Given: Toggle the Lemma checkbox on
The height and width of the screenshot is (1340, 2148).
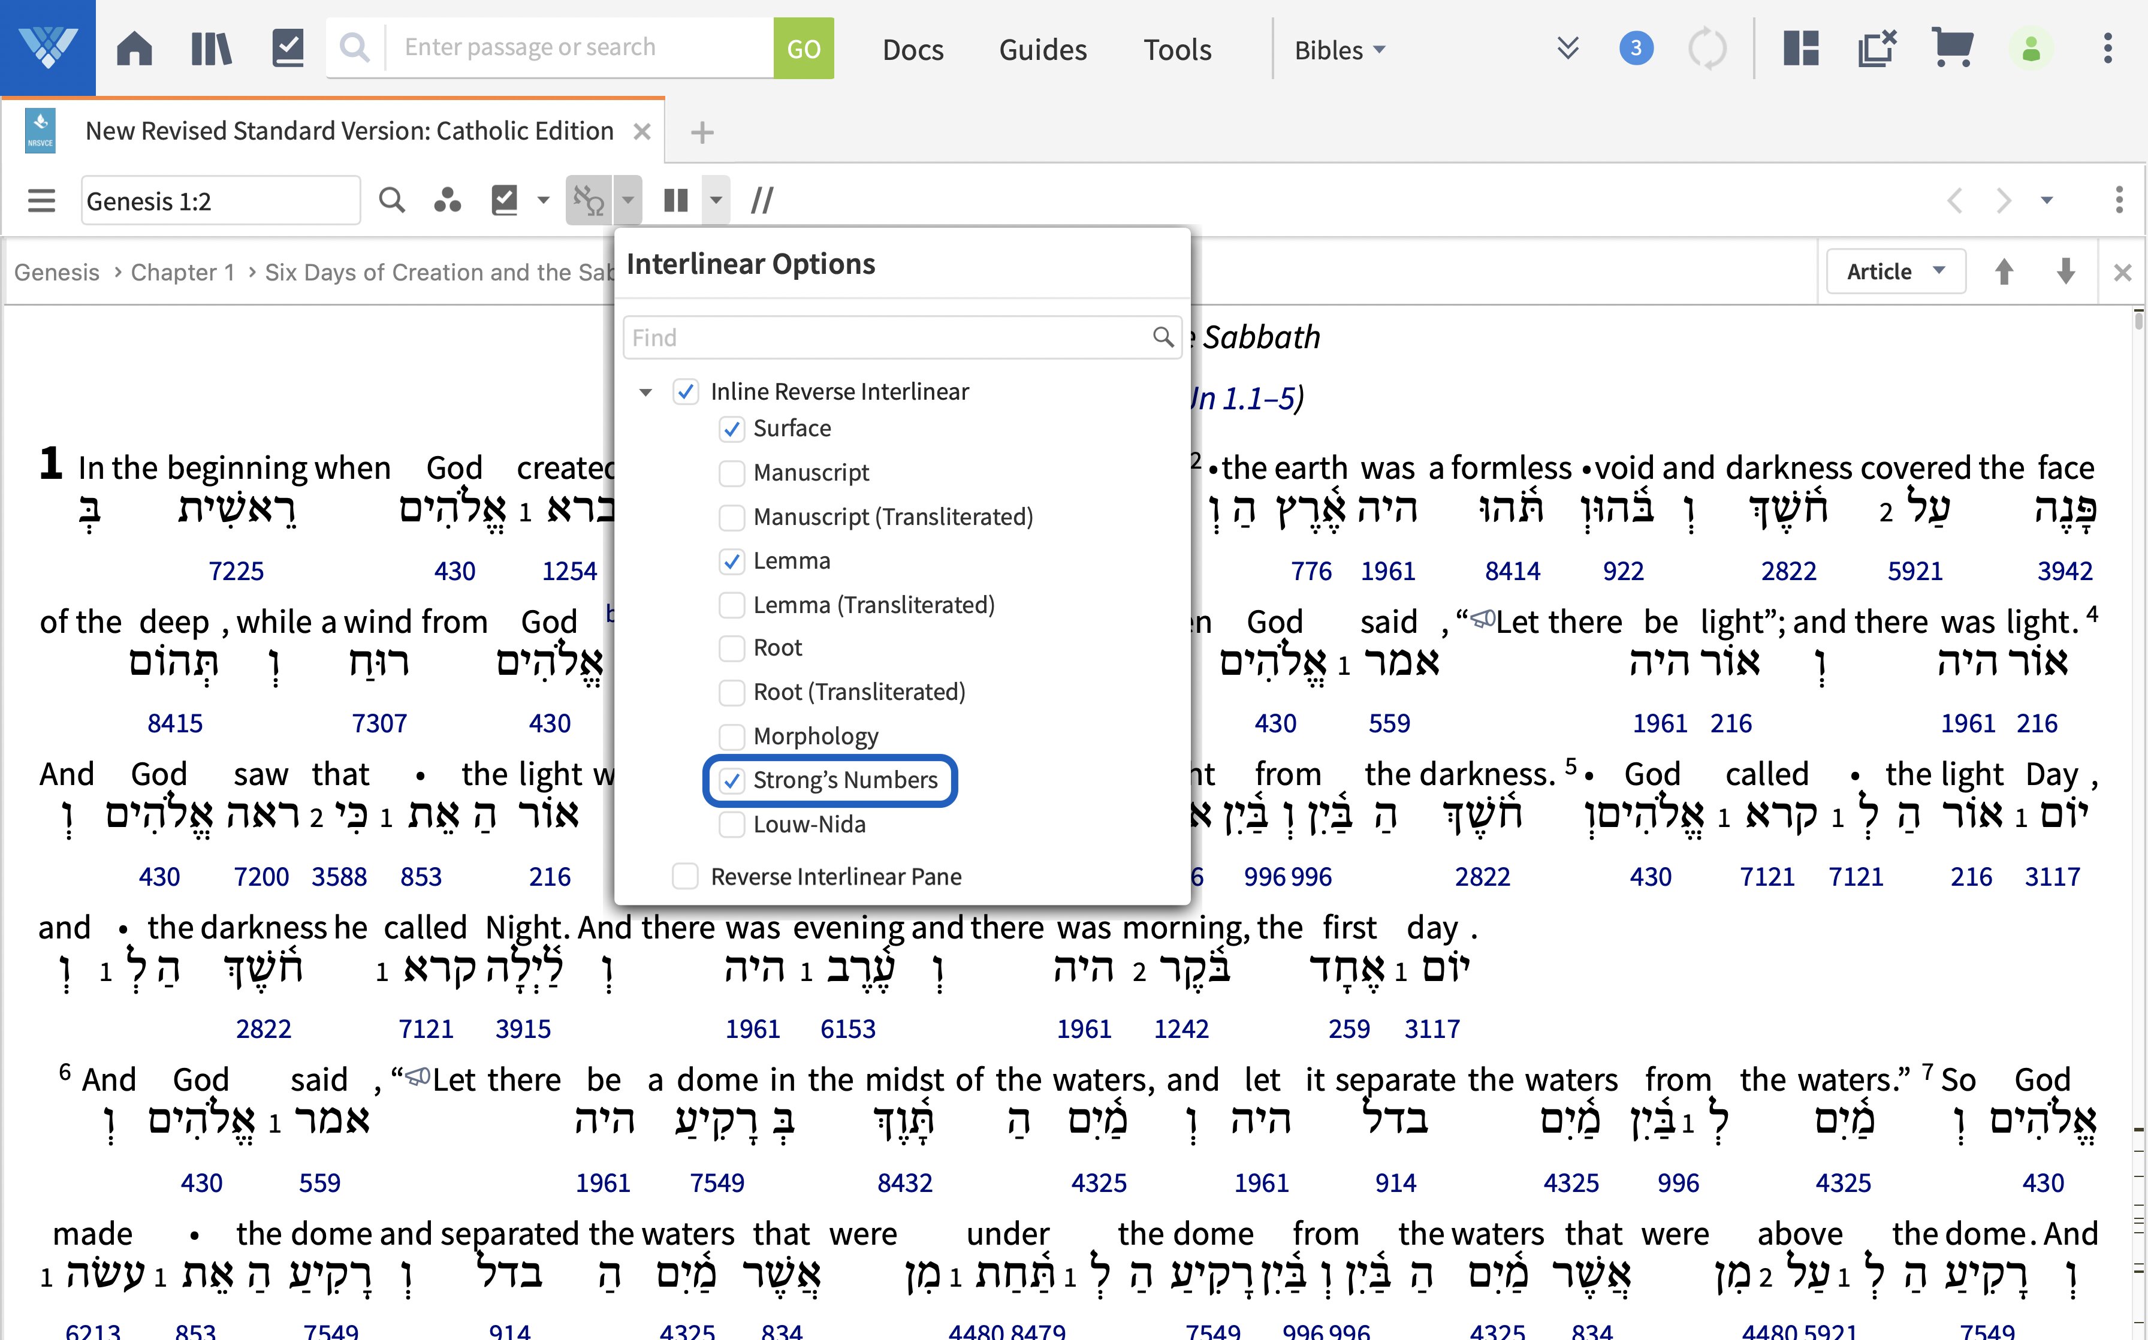Looking at the screenshot, I should (x=731, y=559).
